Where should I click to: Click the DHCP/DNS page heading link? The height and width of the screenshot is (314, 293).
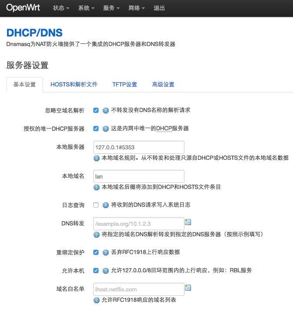(x=34, y=33)
